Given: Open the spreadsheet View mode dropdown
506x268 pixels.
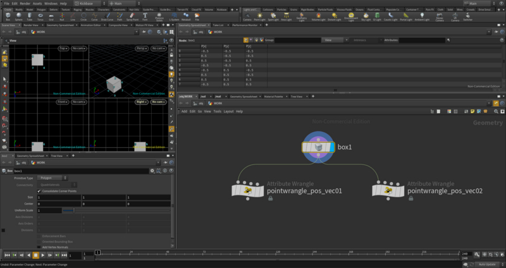Looking at the screenshot, I should click(335, 40).
